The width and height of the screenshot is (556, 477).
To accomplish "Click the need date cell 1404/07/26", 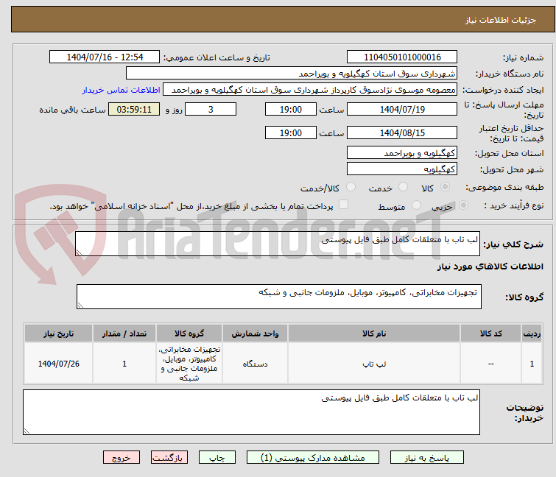I will pos(58,364).
